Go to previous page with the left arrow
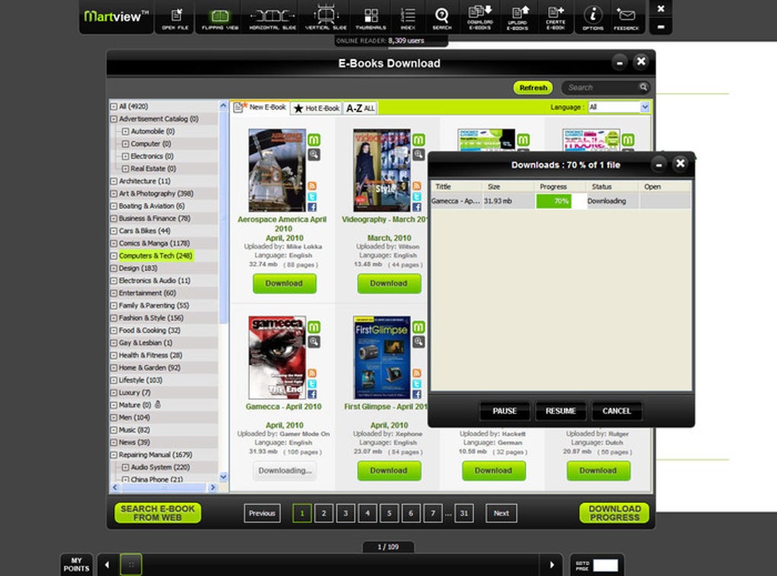Viewport: 777px width, 576px height. [107, 565]
